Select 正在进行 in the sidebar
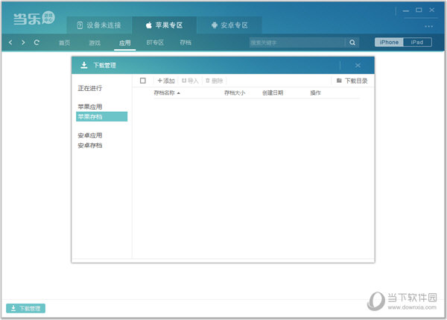 coord(90,88)
